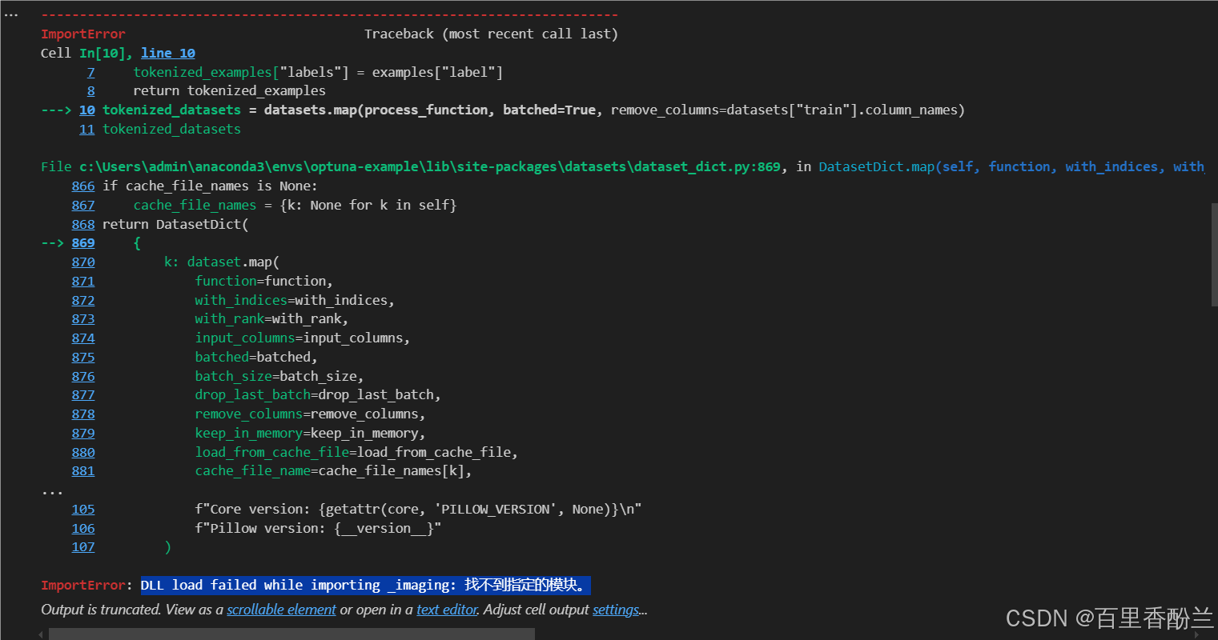Screen dimensions: 1218x640
Task: Open line 105 Core version link
Action: point(83,509)
